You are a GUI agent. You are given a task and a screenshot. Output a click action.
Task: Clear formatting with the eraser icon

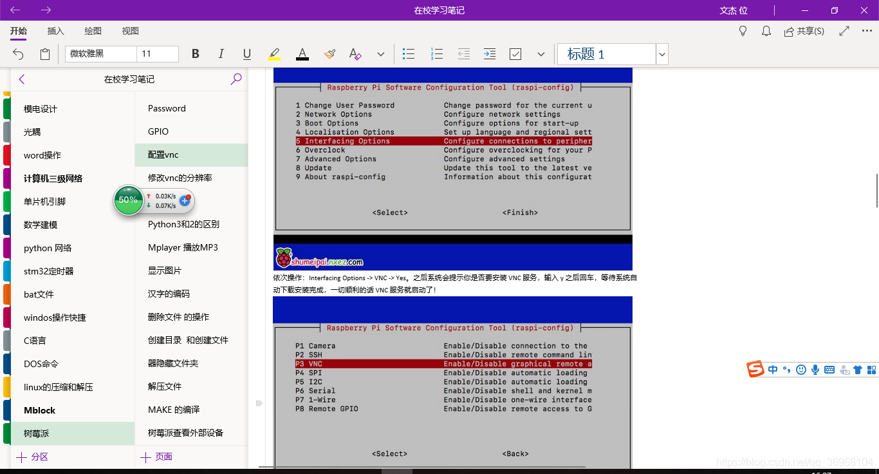point(355,54)
